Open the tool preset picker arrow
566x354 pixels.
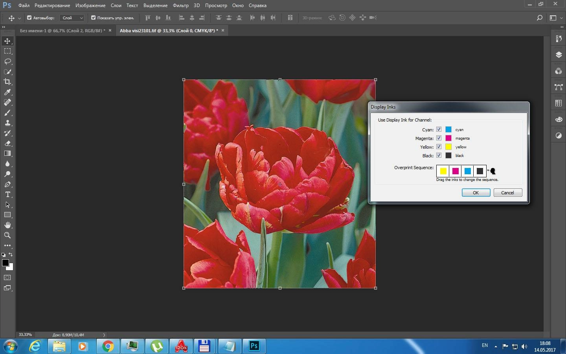click(x=19, y=18)
